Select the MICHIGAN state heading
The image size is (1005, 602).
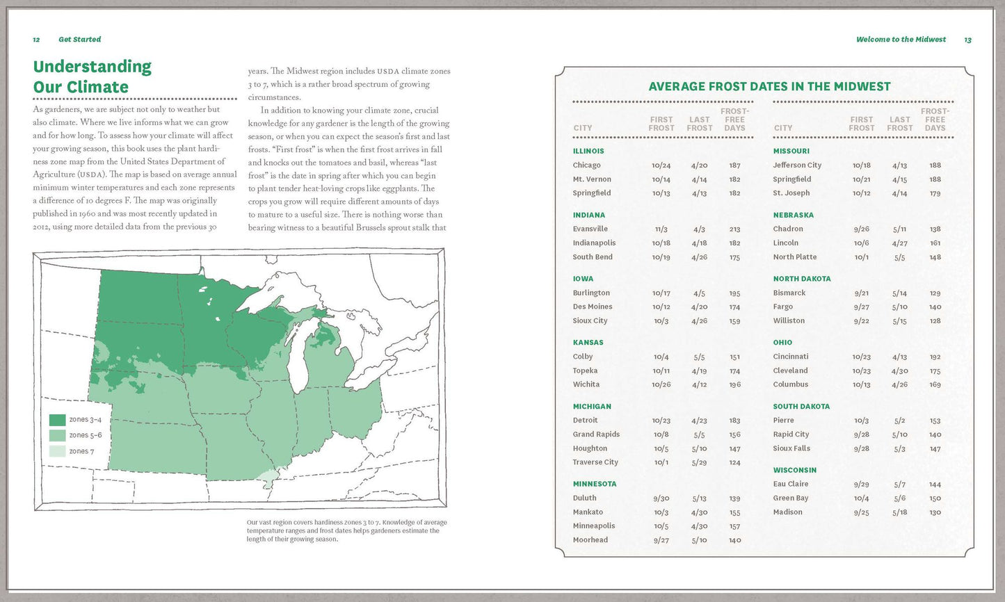(592, 407)
